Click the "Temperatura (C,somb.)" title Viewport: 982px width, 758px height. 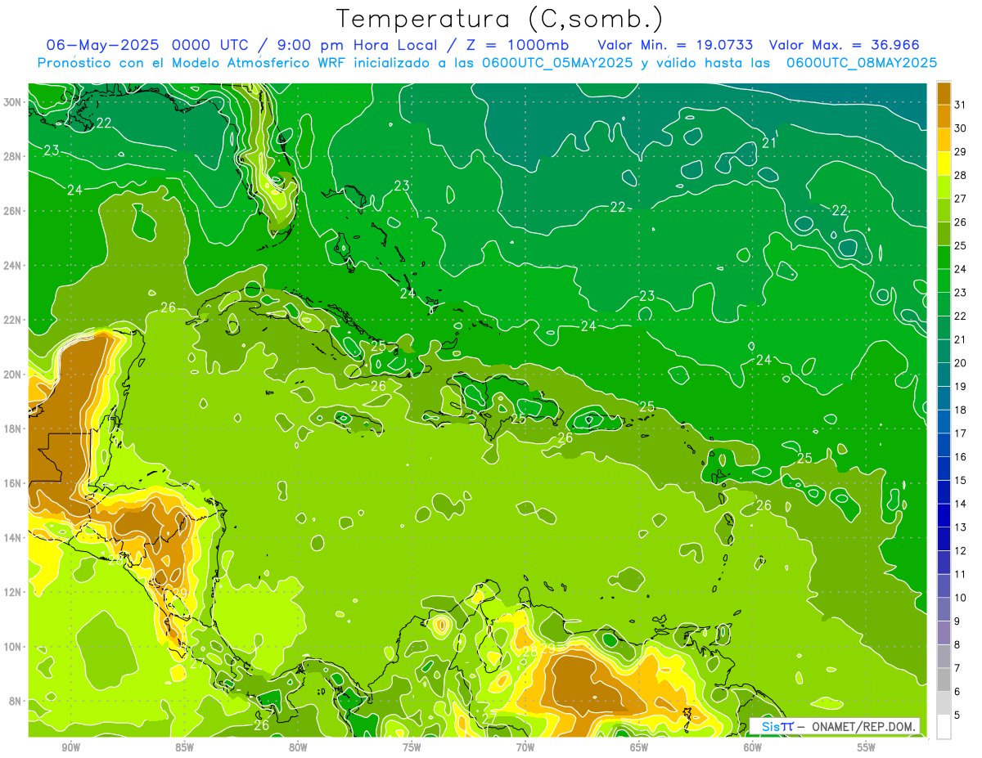(x=500, y=19)
